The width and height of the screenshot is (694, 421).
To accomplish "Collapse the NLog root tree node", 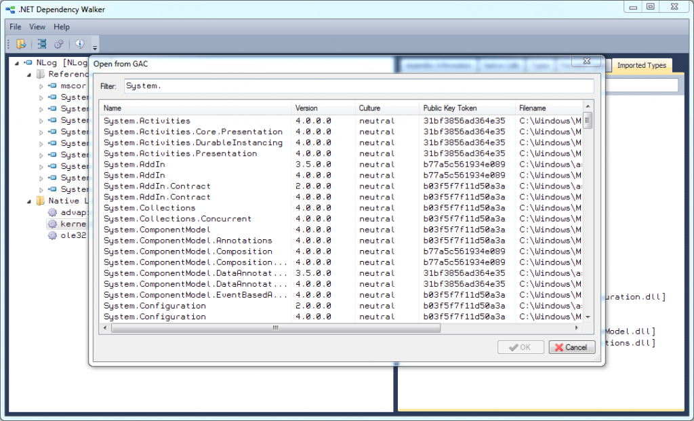I will (x=17, y=63).
